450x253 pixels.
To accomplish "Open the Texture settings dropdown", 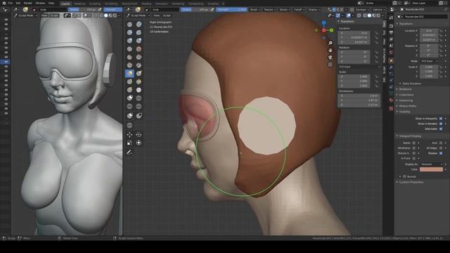I will pyautogui.click(x=270, y=9).
